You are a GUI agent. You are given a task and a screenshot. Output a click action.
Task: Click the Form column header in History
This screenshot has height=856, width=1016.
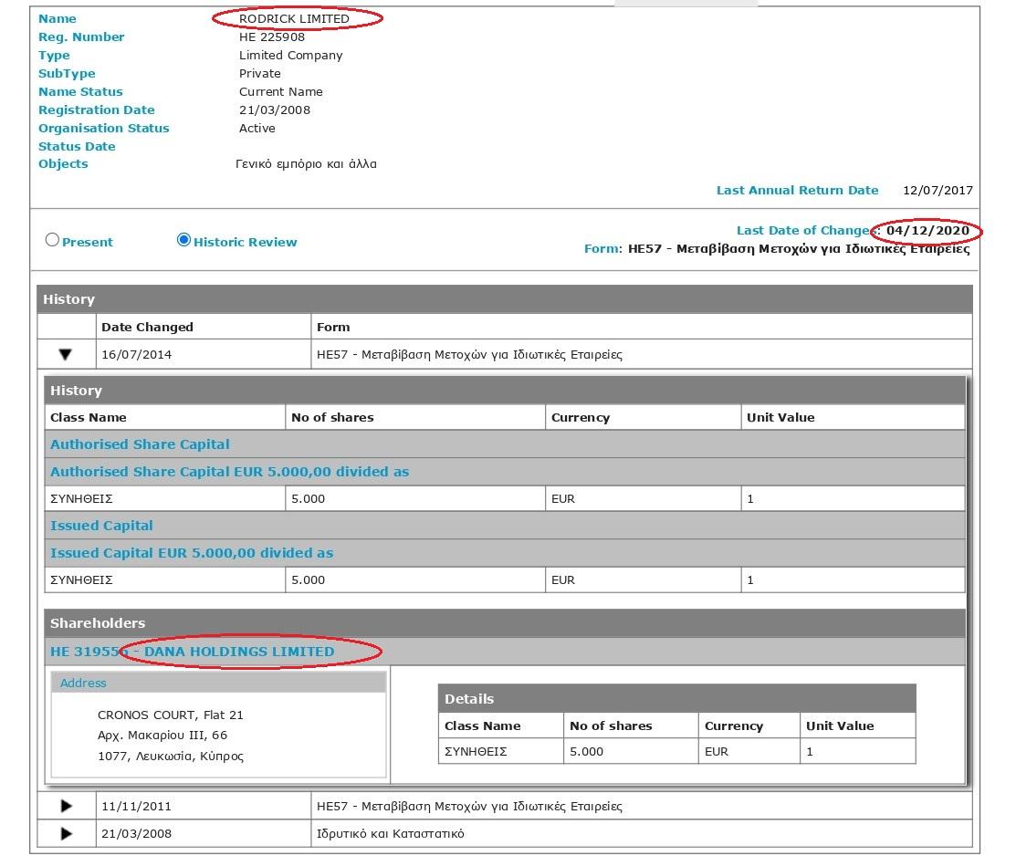333,327
